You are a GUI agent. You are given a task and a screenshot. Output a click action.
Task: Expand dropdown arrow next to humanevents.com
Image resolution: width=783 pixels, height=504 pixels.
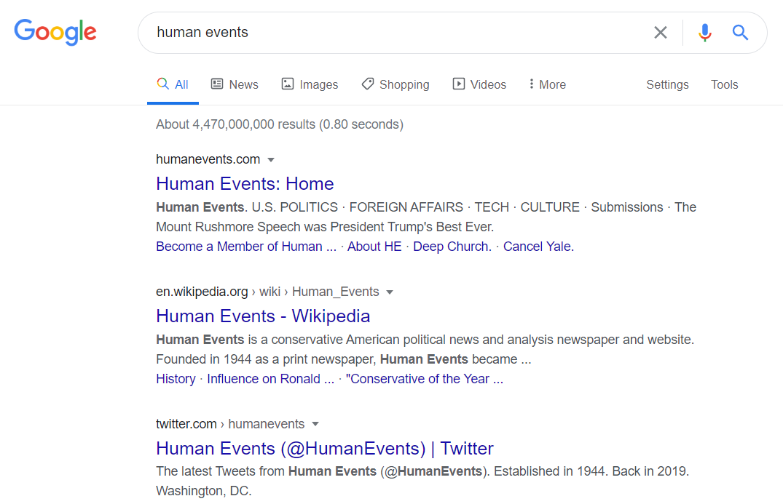point(271,160)
